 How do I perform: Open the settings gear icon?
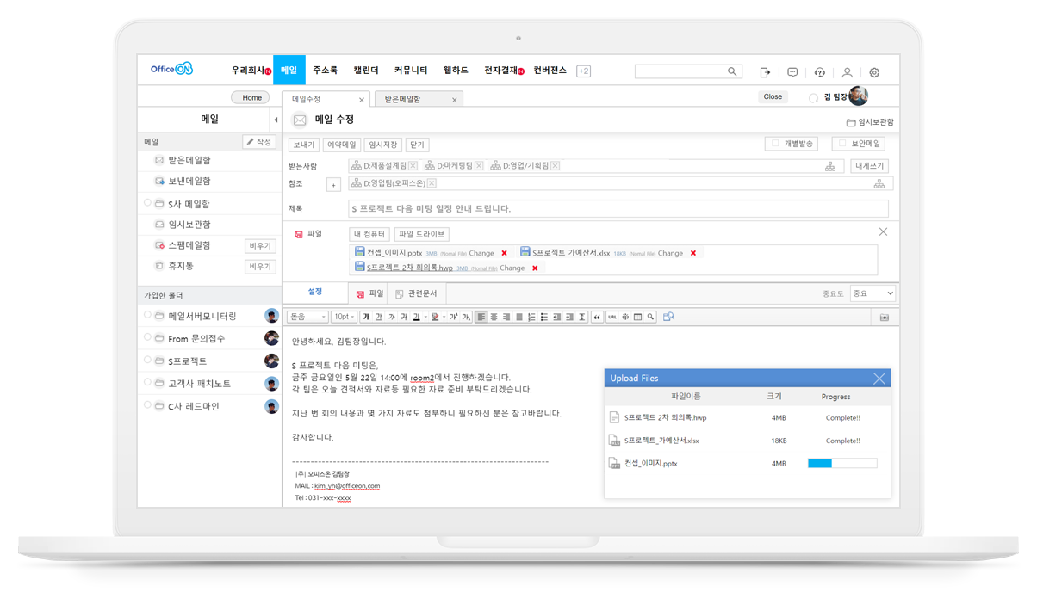[874, 72]
